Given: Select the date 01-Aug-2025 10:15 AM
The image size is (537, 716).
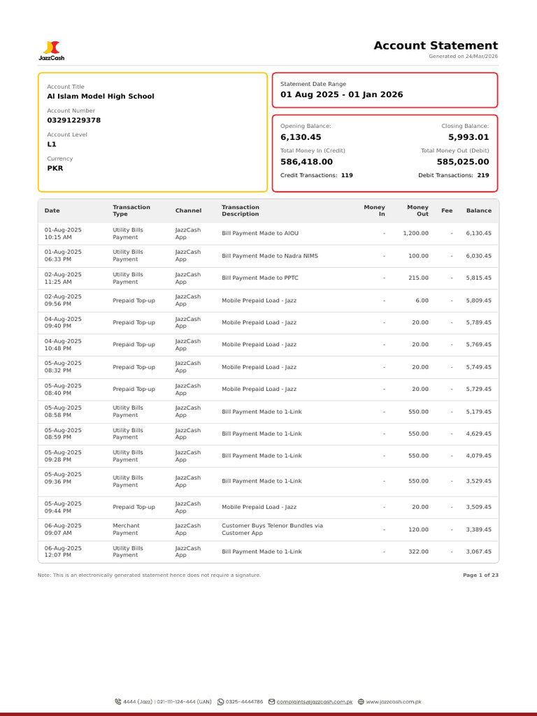Looking at the screenshot, I should [63, 234].
